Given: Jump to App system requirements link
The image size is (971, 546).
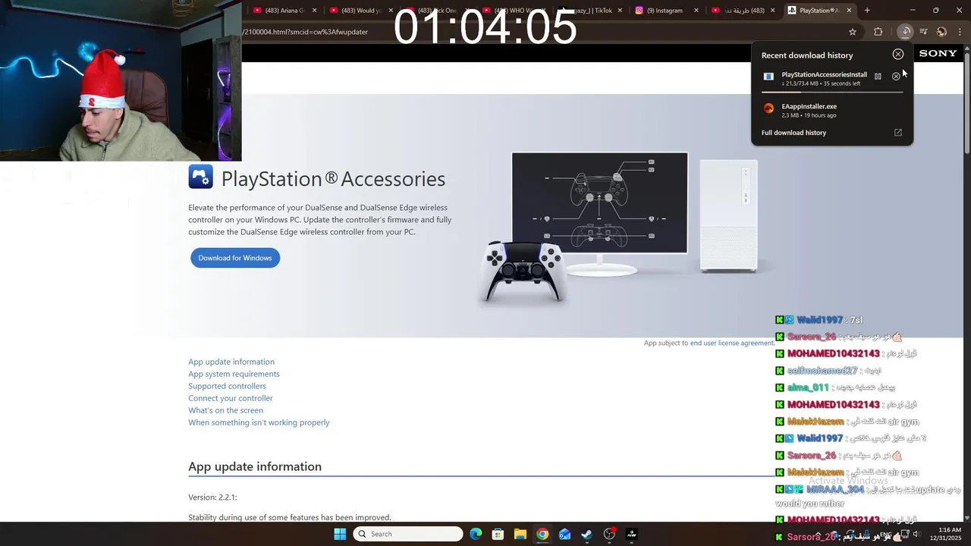Looking at the screenshot, I should 234,374.
